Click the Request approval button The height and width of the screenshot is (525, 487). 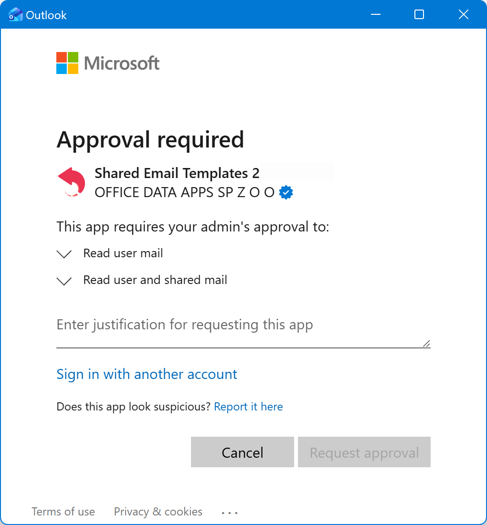(364, 452)
